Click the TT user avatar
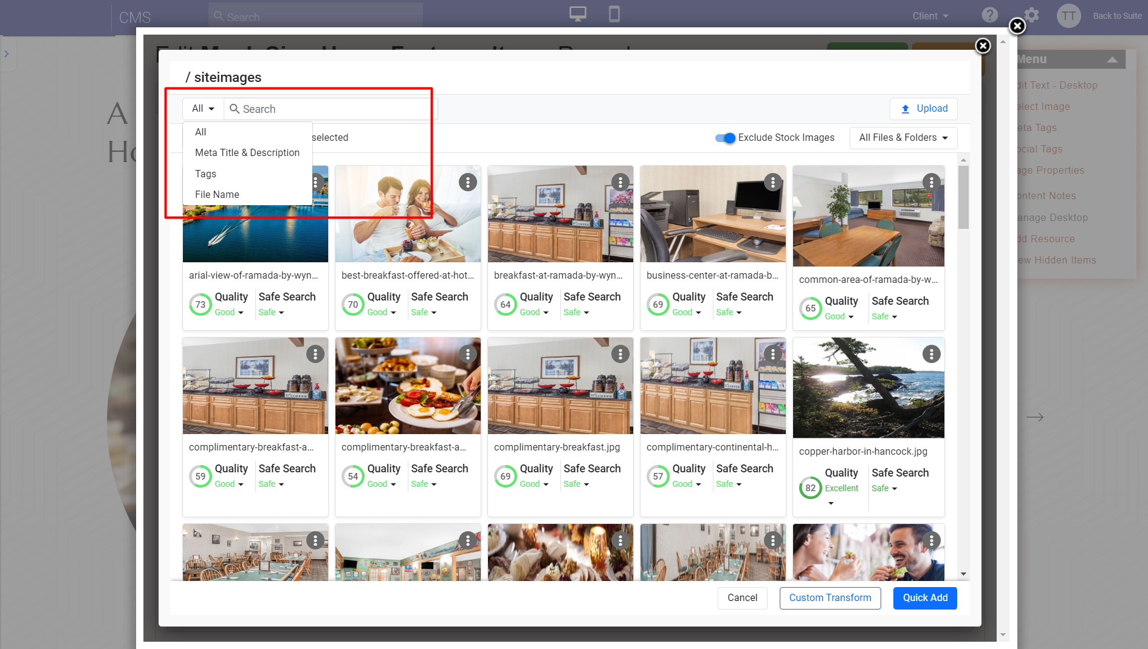Screen dimensions: 1148x649 (1068, 16)
